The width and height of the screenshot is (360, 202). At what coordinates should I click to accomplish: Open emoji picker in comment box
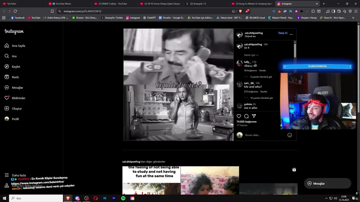click(x=290, y=135)
